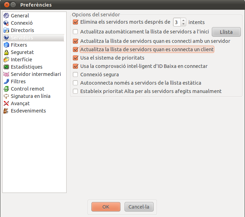Open the Signatura en línia section

pyautogui.click(x=31, y=96)
